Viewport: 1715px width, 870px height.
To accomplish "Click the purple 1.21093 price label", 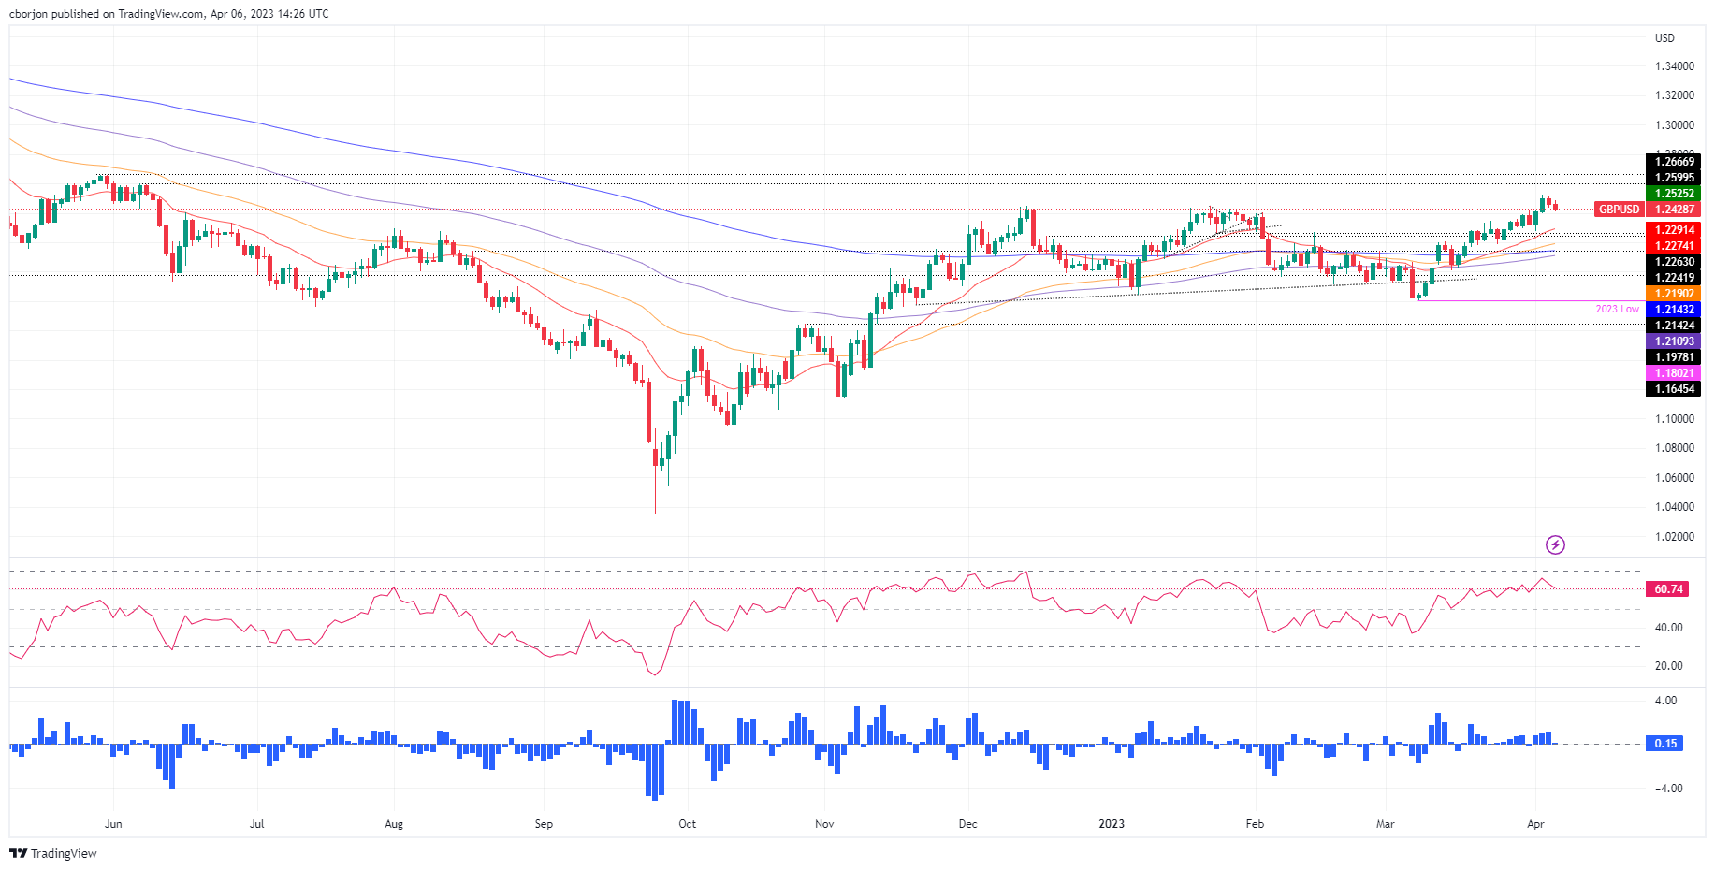I will click(x=1674, y=341).
